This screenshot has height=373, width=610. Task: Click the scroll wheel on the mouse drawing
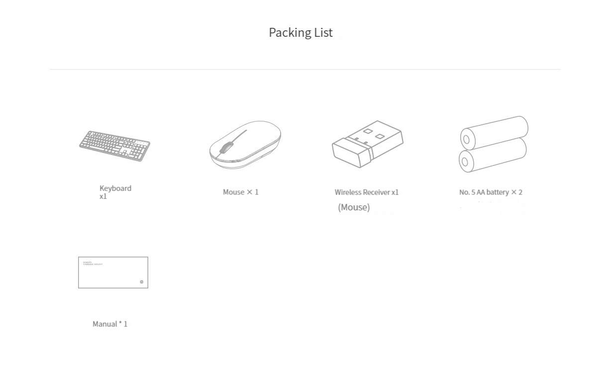[226, 148]
